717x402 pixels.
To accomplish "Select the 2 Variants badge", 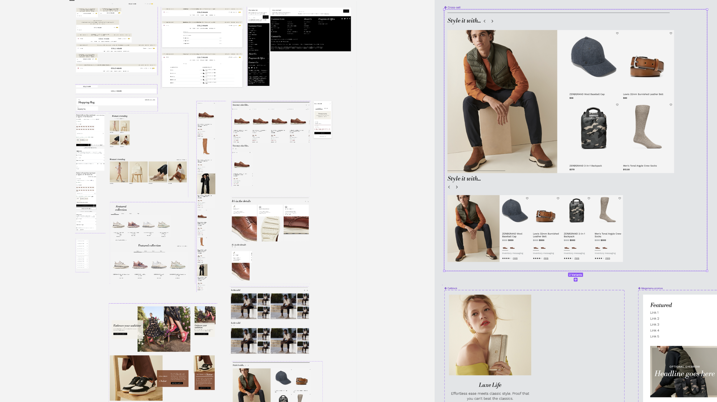I will (x=575, y=275).
